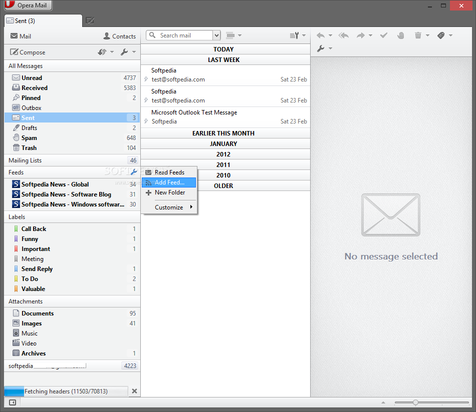The width and height of the screenshot is (476, 412).
Task: Expand the Delete dropdown arrow
Action: tap(427, 35)
